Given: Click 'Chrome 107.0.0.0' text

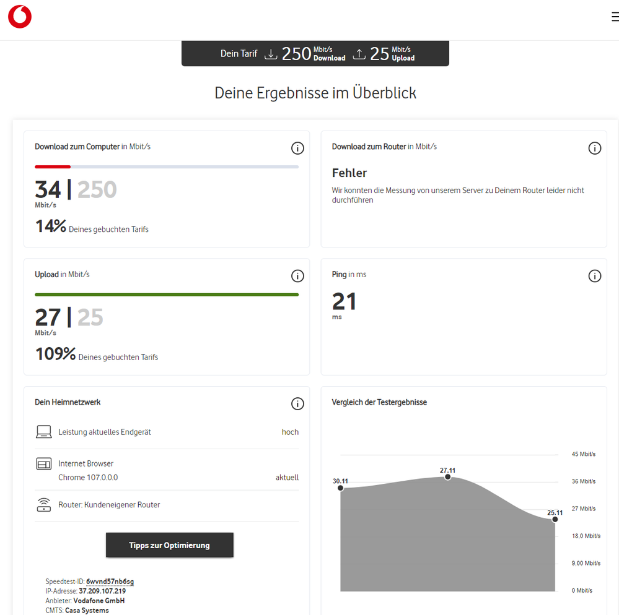Looking at the screenshot, I should [88, 478].
